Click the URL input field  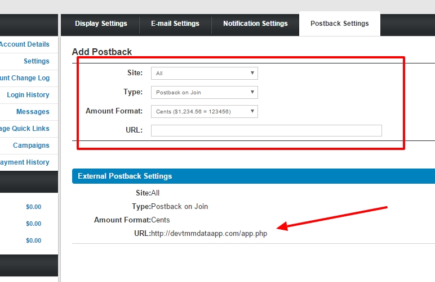[x=266, y=130]
